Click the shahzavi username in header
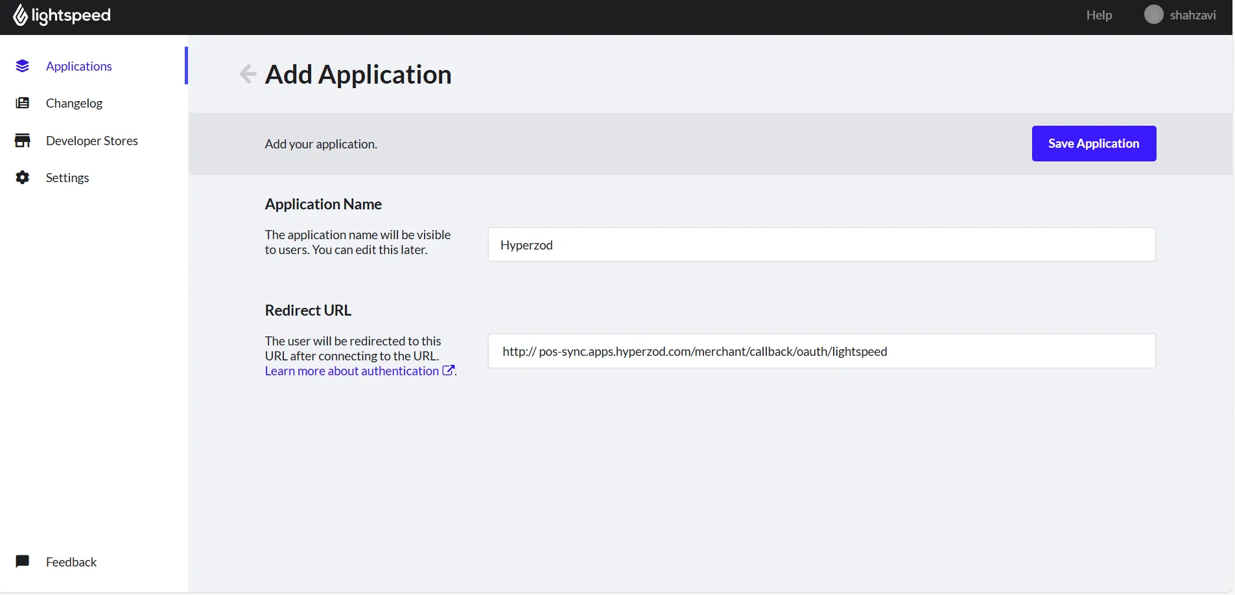Image resolution: width=1235 pixels, height=595 pixels. tap(1193, 15)
